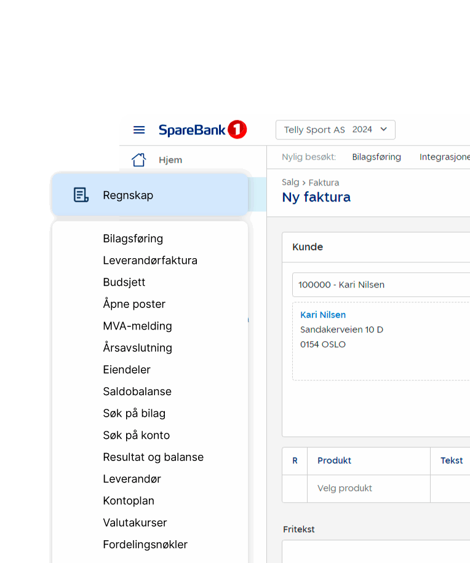Go to Budsjett in the submenu

coord(124,282)
